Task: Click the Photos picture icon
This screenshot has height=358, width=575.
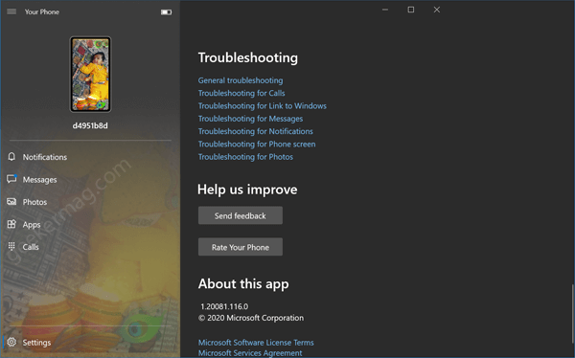Action: tap(11, 202)
